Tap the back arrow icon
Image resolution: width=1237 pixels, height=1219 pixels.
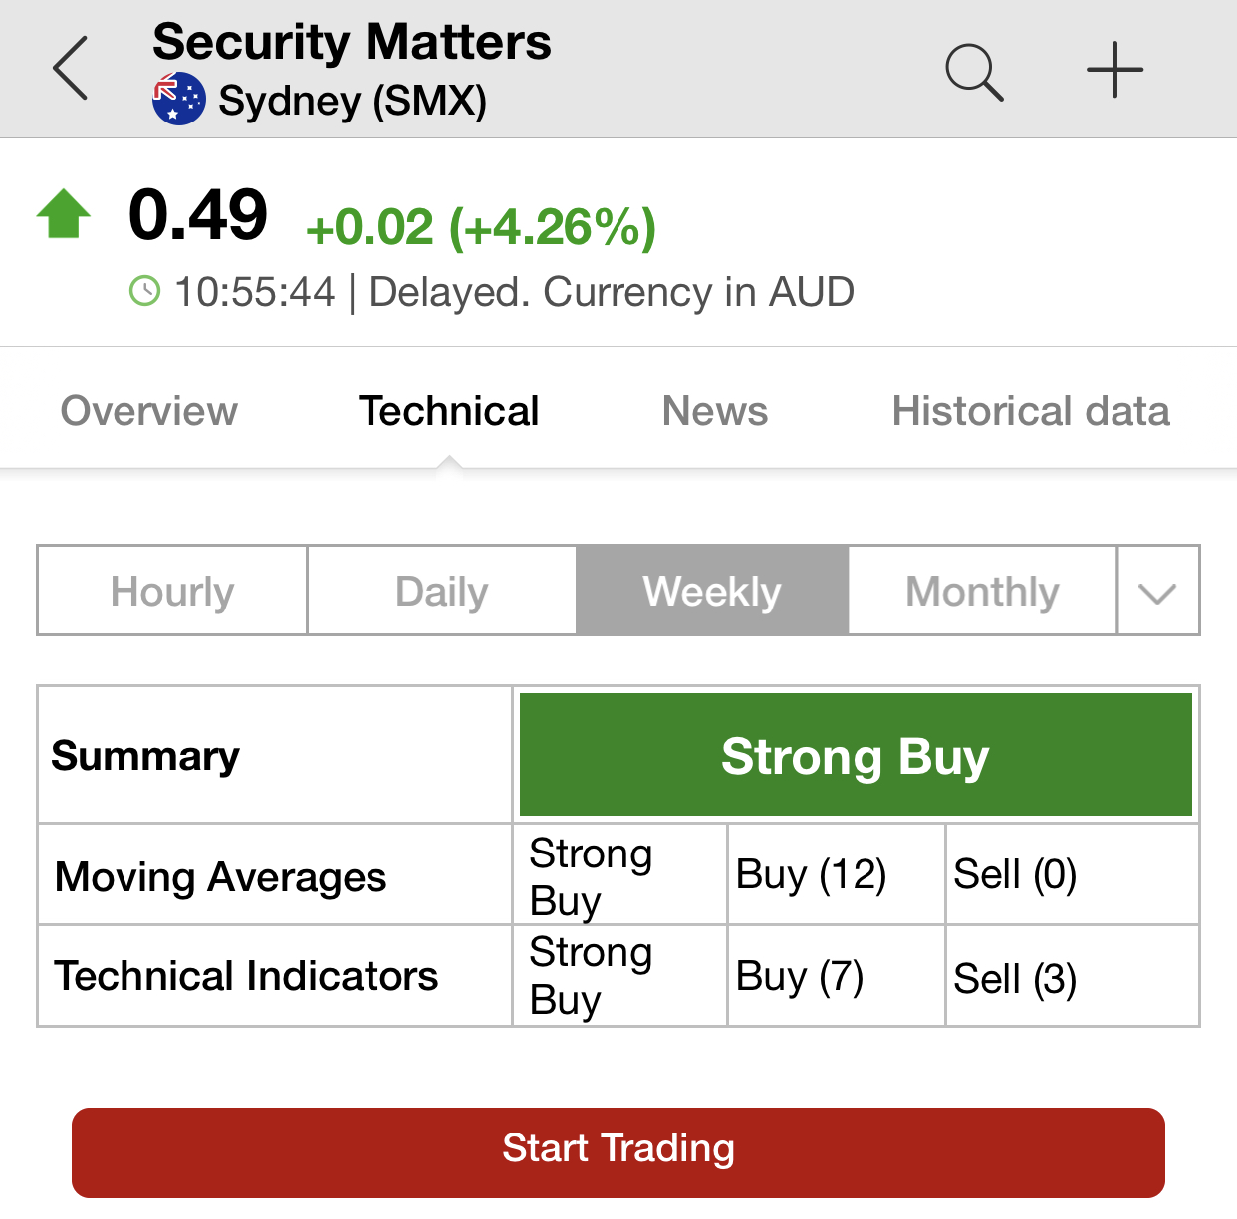tap(70, 69)
